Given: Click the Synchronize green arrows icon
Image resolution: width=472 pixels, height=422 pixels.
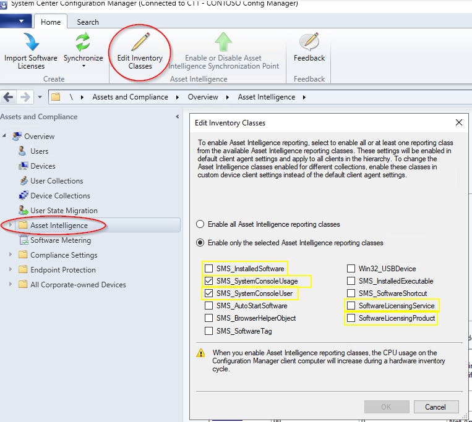Looking at the screenshot, I should (83, 42).
